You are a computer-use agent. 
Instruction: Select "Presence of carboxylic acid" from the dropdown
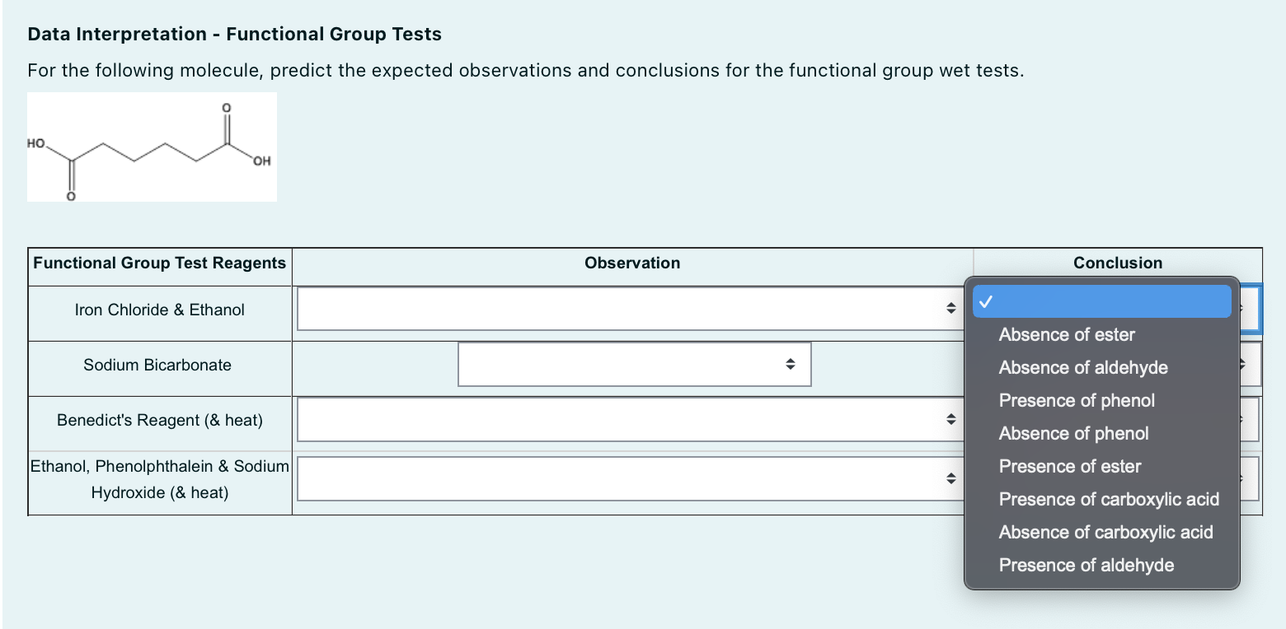[1108, 499]
